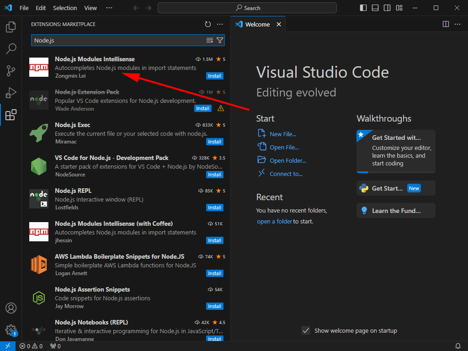
Task: Open the Customize Layout icon
Action: click(x=399, y=8)
